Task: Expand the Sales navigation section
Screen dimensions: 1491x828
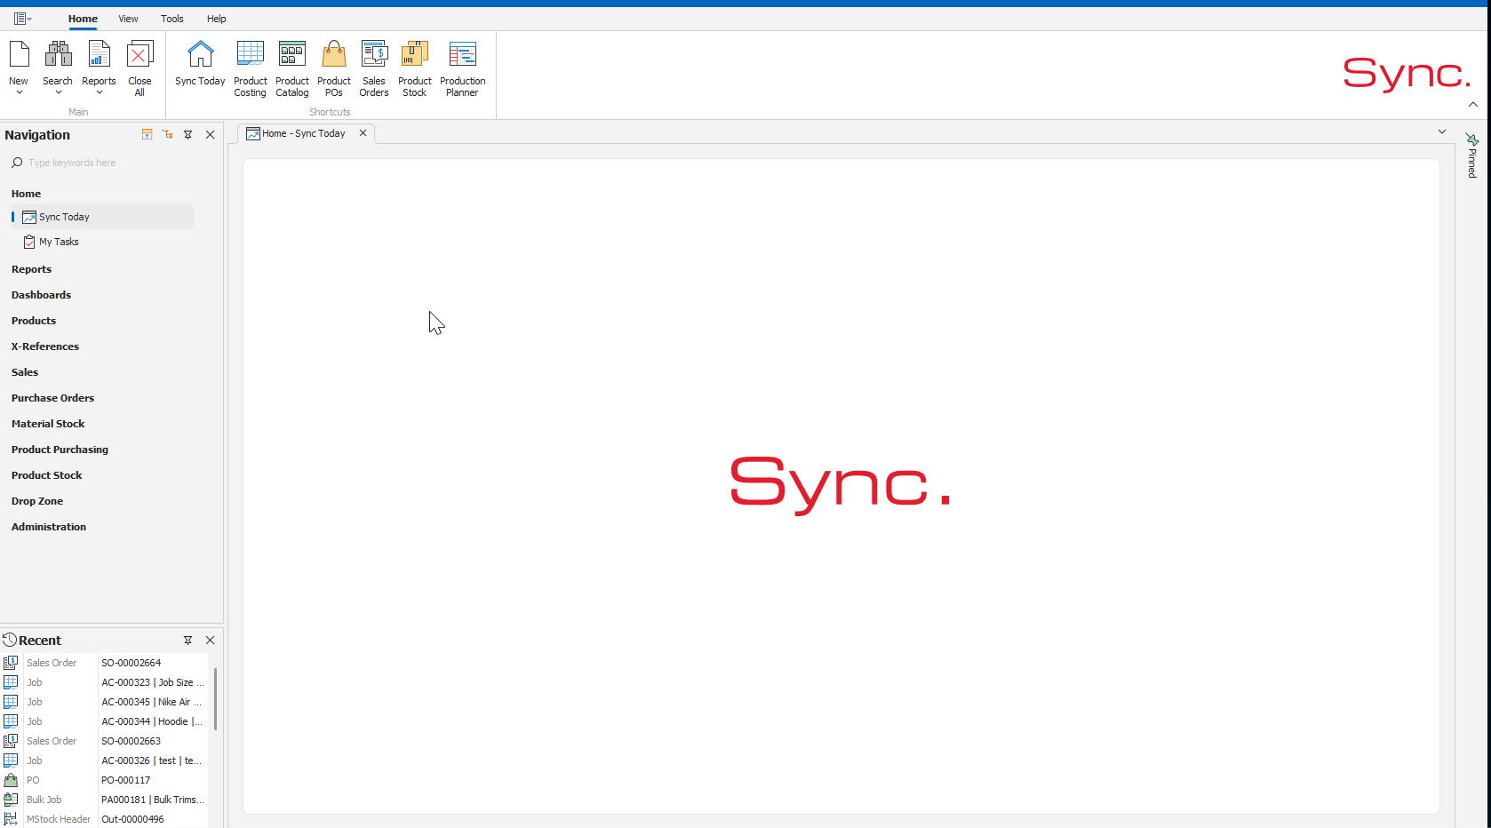Action: (x=25, y=372)
